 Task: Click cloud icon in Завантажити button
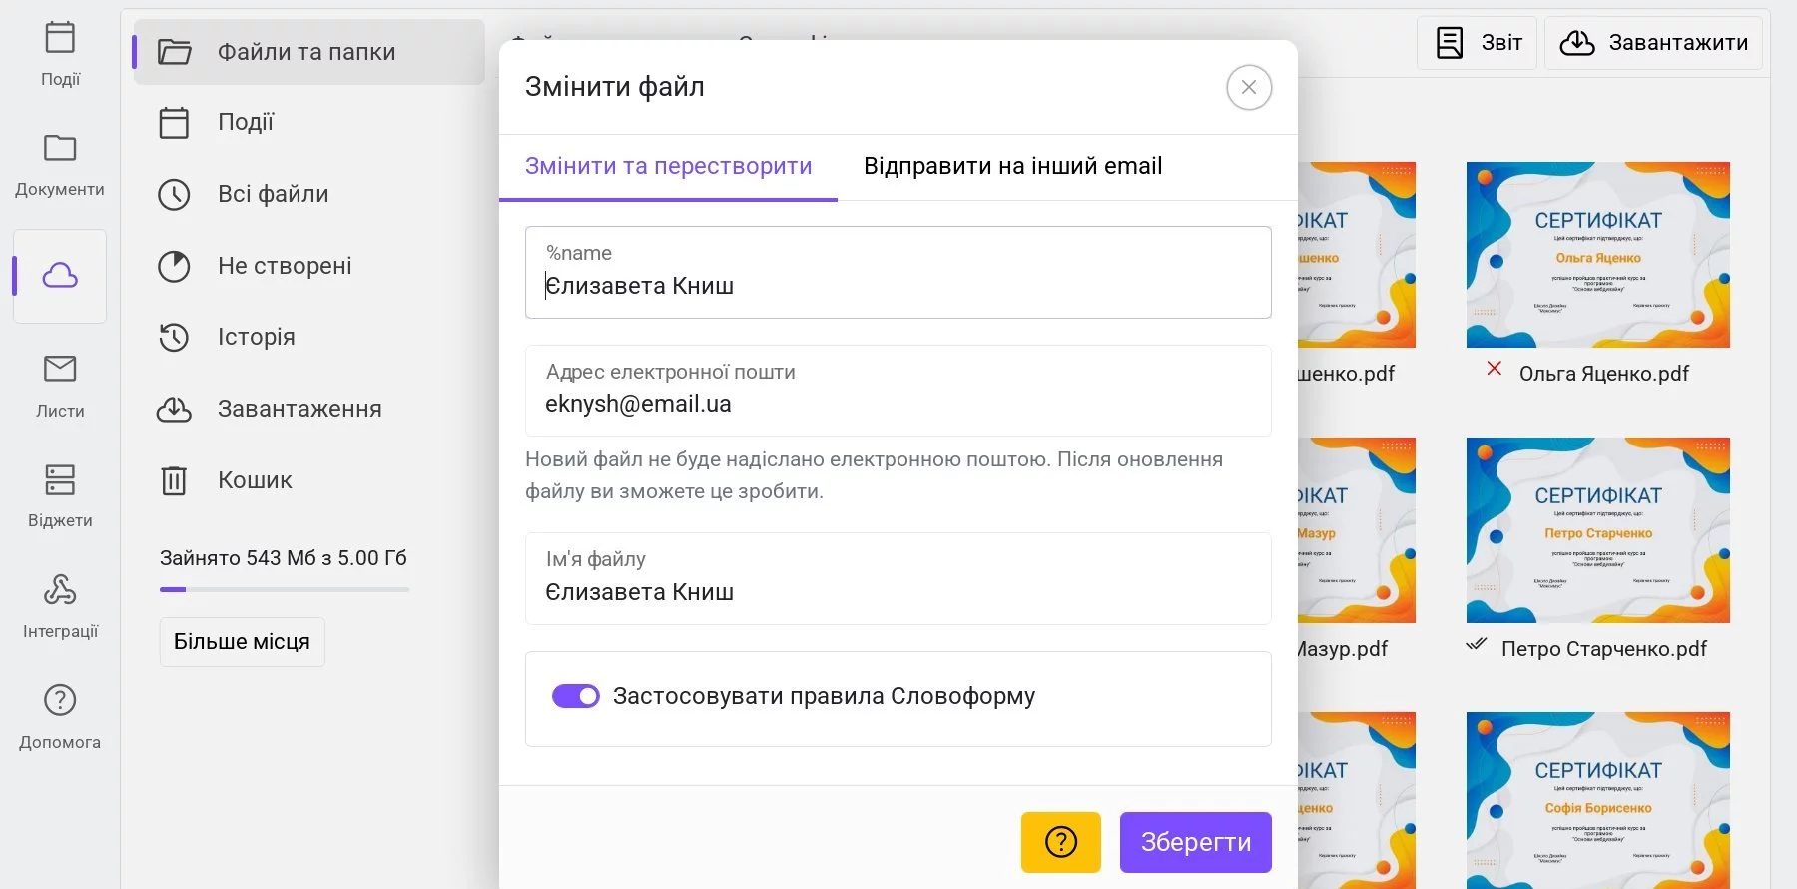click(x=1577, y=43)
